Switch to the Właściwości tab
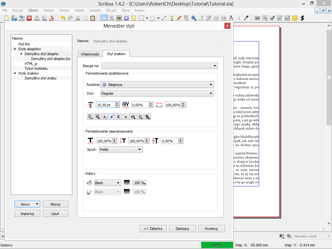Screen dimensions: 332x249 [90, 54]
